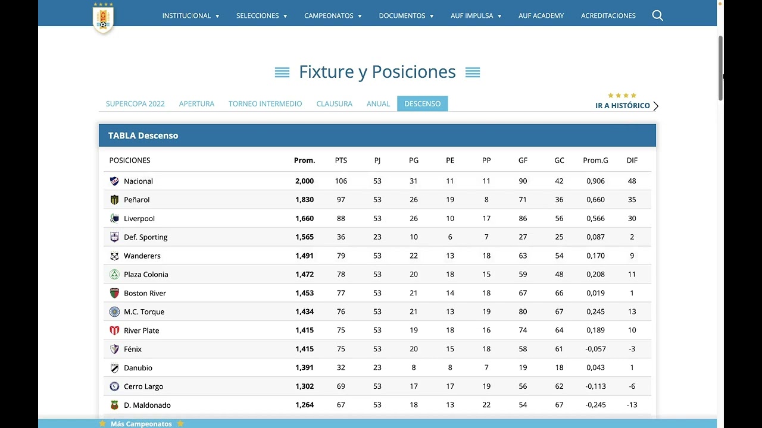Viewport: 762px width, 428px height.
Task: Switch to the Apertura tab
Action: pyautogui.click(x=196, y=103)
